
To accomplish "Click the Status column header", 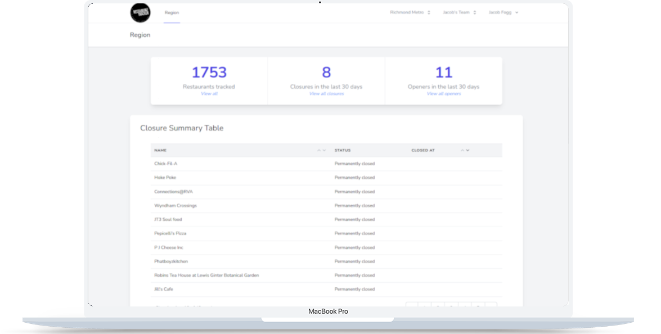I will (343, 150).
